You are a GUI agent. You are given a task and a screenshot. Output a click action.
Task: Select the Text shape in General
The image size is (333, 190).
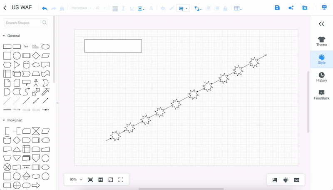(26, 46)
